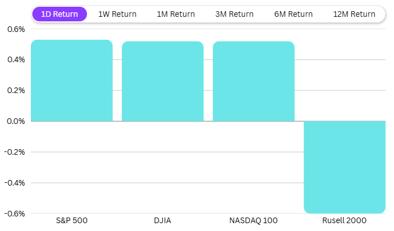Image resolution: width=394 pixels, height=231 pixels.
Task: Click the DJIA bar in chart
Action: 163,81
